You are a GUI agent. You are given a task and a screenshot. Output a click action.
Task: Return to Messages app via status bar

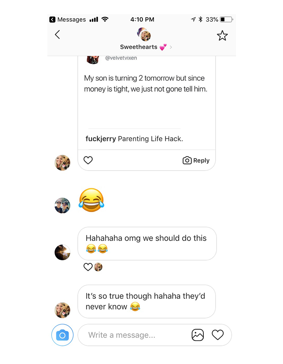(67, 19)
